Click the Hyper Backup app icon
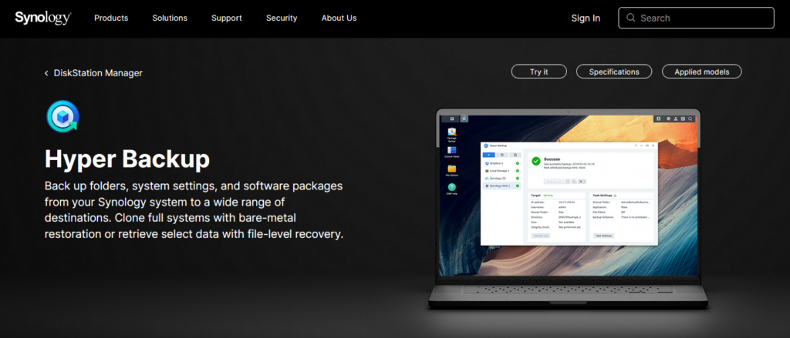 click(x=62, y=115)
